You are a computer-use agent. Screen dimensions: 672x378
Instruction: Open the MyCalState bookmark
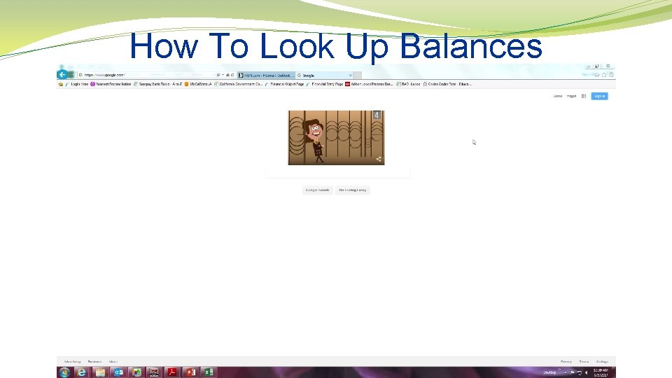198,84
